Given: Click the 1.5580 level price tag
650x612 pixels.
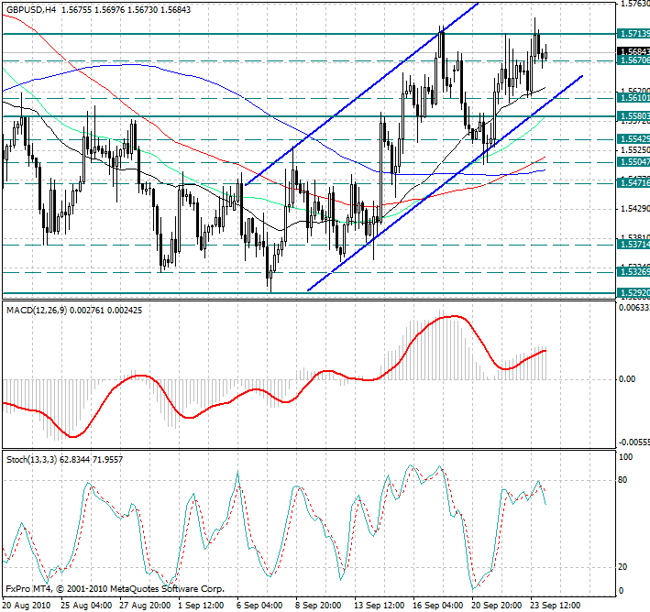Looking at the screenshot, I should [633, 116].
